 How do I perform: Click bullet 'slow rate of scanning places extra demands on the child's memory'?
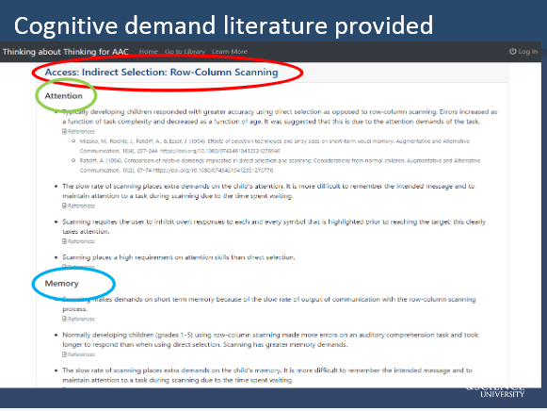coord(267,375)
